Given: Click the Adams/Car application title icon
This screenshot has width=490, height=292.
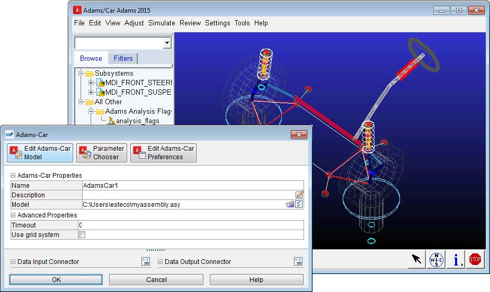Looking at the screenshot, I should click(77, 10).
